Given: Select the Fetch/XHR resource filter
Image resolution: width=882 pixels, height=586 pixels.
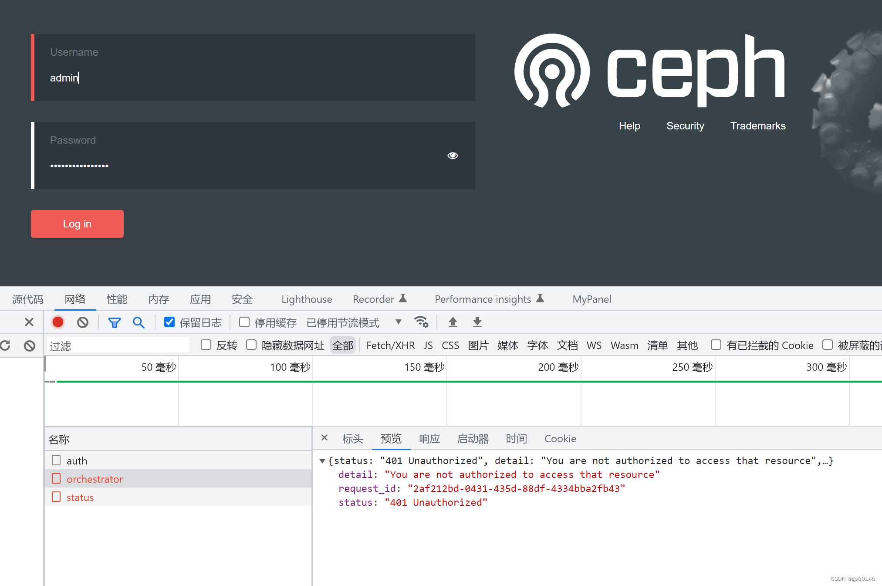Looking at the screenshot, I should point(390,345).
